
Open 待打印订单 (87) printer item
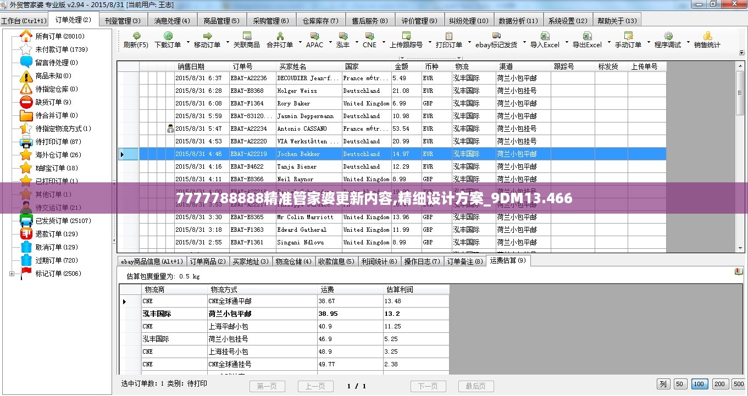(x=58, y=142)
